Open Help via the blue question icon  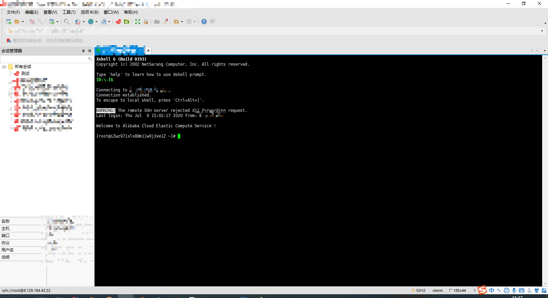(204, 22)
